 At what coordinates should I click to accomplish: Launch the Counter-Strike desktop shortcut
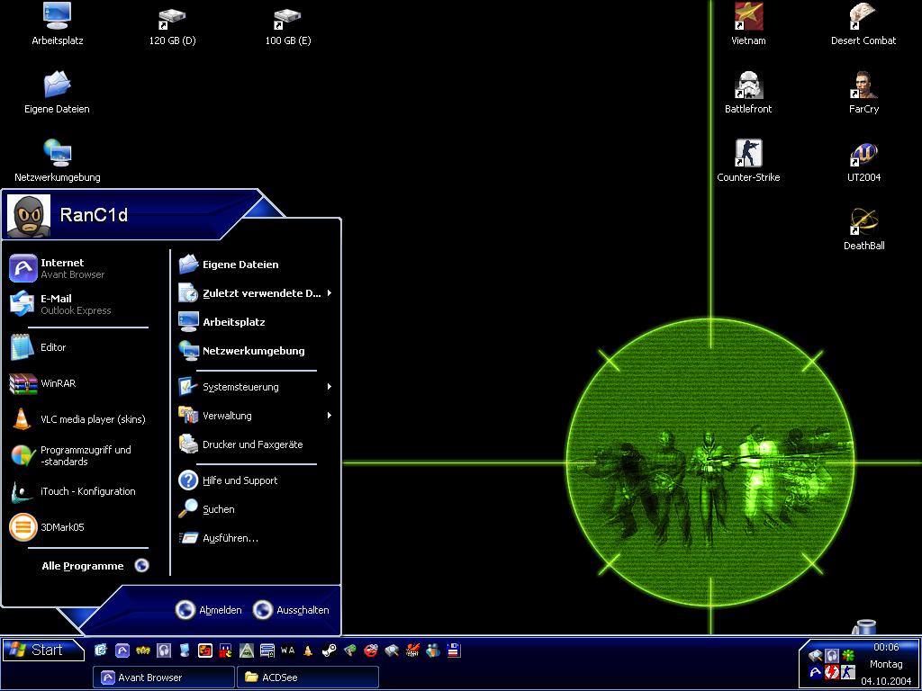748,160
